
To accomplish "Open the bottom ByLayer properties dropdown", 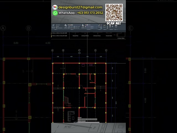I will pyautogui.click(x=92, y=28).
